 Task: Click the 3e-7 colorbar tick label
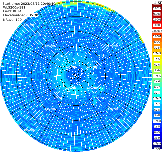coord(157,93)
